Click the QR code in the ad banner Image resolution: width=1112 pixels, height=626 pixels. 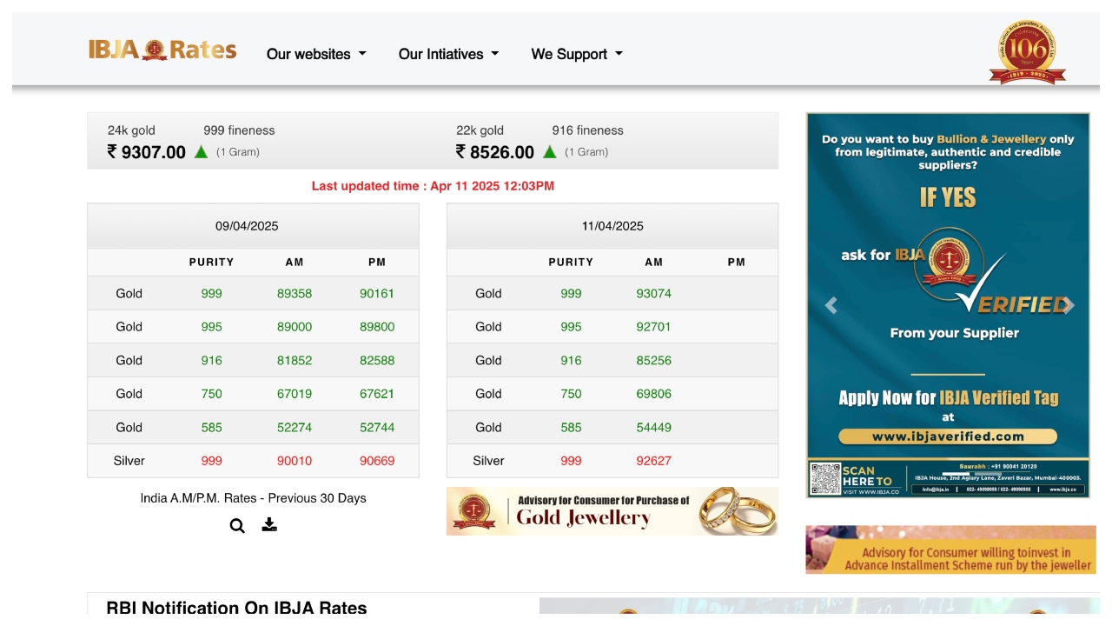click(824, 479)
